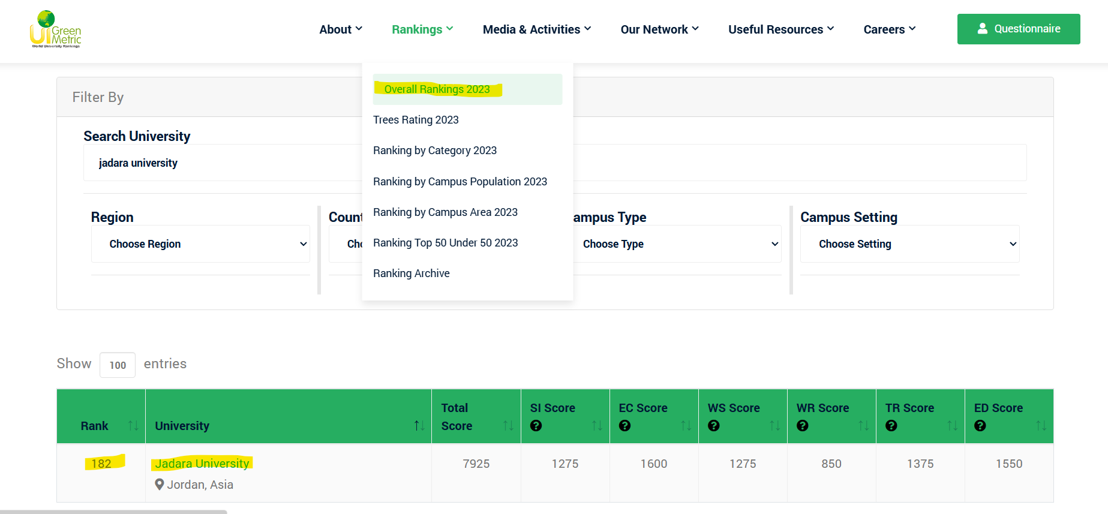Image resolution: width=1108 pixels, height=514 pixels.
Task: Sort by ED Score sort arrows
Action: pos(1041,426)
